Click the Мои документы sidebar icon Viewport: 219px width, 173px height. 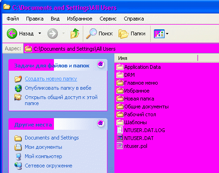point(18,147)
